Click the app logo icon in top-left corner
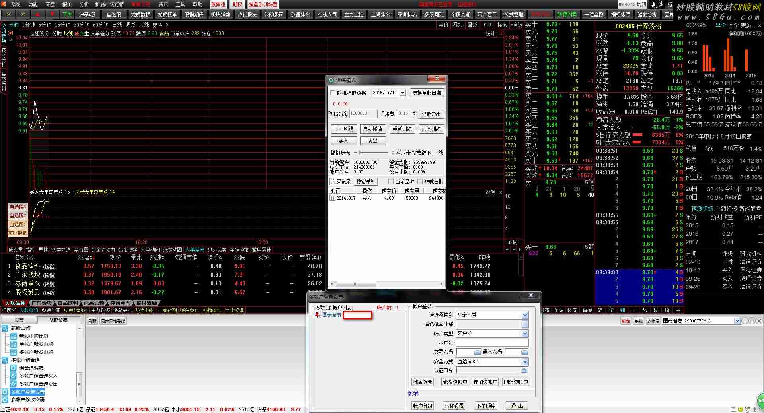Screen dimensions: 764x413 pos(4,4)
